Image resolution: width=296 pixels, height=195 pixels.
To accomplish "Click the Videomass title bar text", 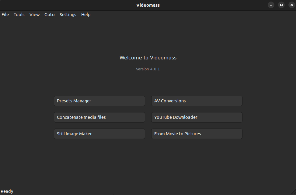I will click(148, 5).
